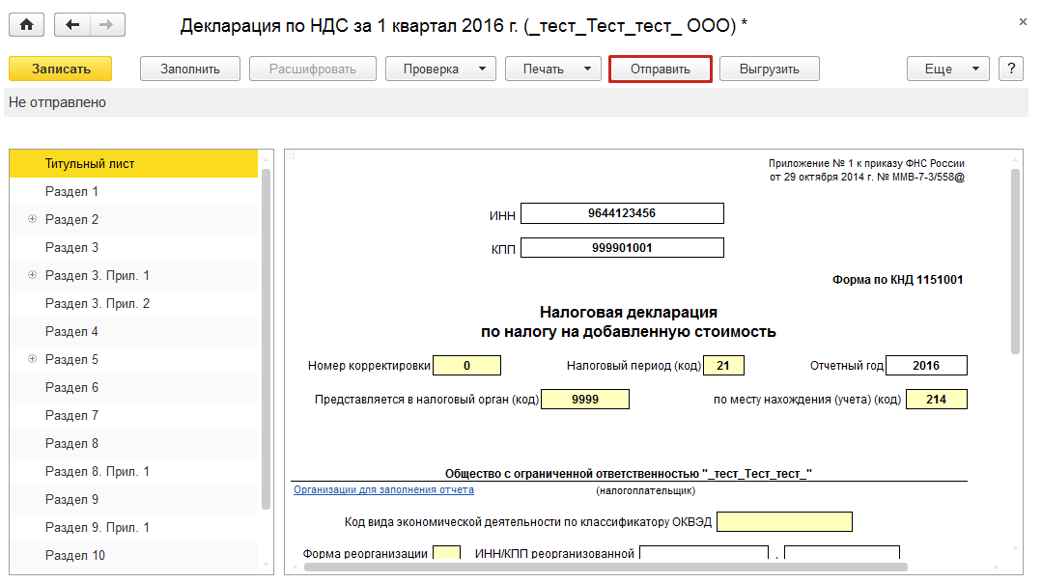Click the Заполнить button
This screenshot has width=1042, height=583.
pos(189,69)
